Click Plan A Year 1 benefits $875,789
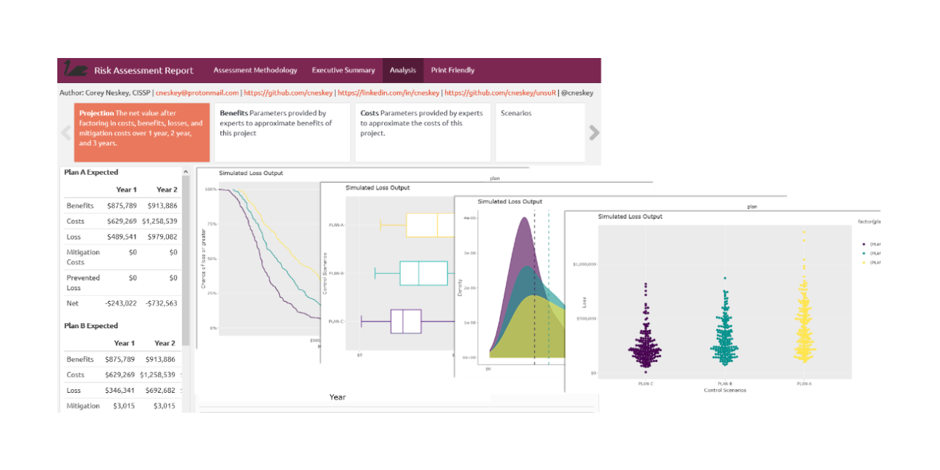The width and height of the screenshot is (940, 470). (x=120, y=206)
